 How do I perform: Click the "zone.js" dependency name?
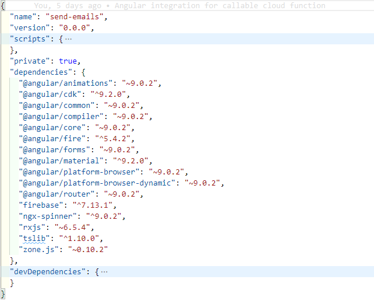(38, 250)
